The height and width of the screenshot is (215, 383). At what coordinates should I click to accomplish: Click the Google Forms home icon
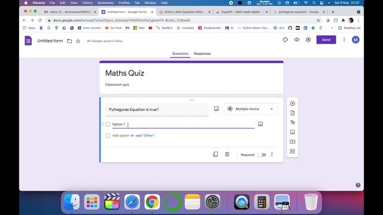[28, 41]
